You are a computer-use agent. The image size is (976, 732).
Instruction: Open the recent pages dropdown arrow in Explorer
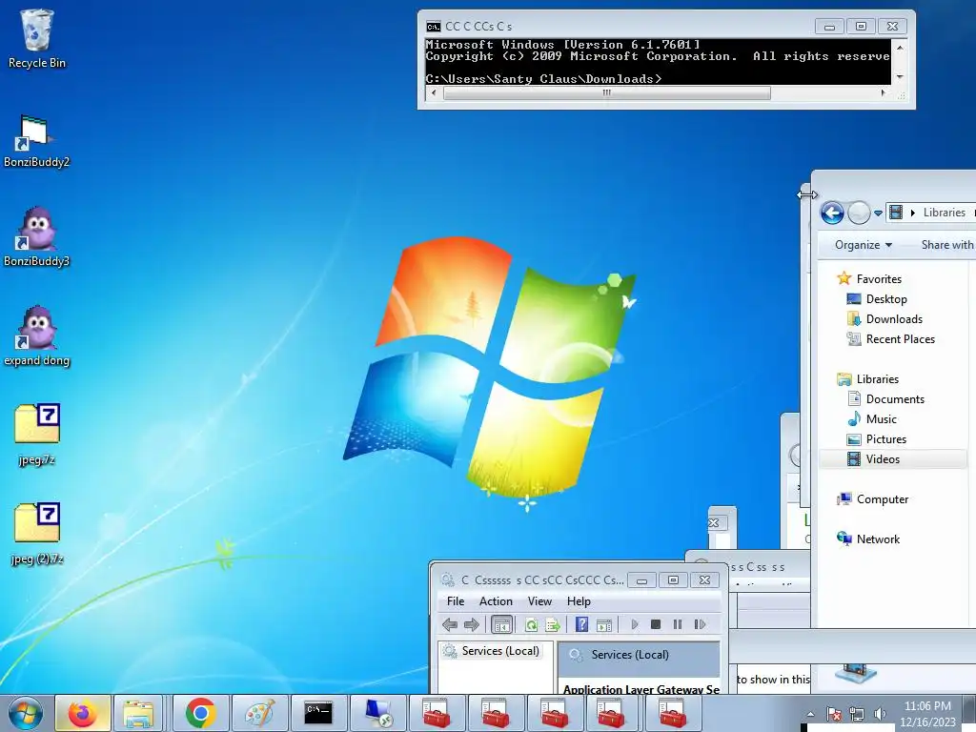point(878,213)
